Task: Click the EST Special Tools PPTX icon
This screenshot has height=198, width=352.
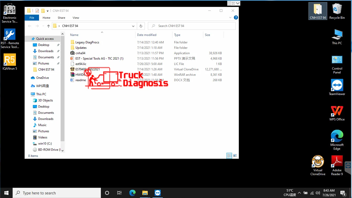Action: tap(72, 59)
